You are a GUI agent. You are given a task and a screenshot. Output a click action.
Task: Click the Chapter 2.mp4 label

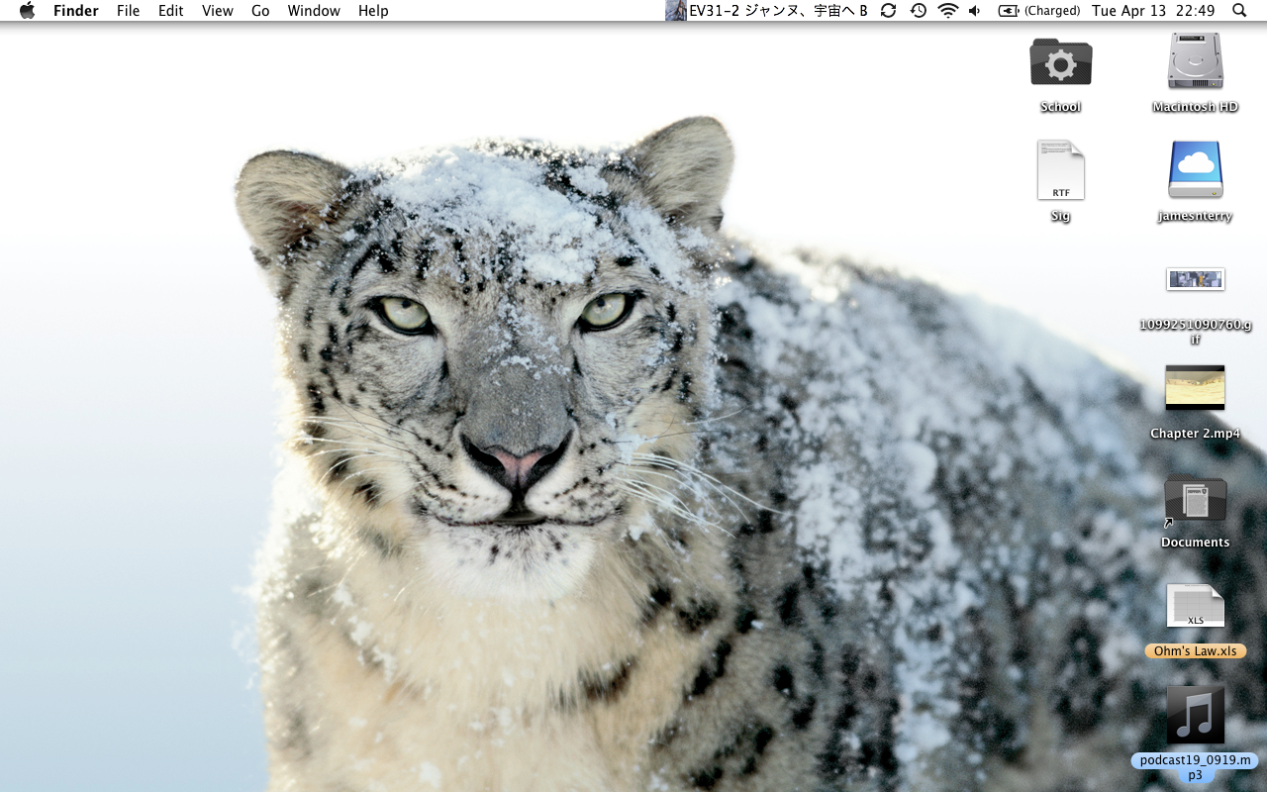tap(1196, 434)
